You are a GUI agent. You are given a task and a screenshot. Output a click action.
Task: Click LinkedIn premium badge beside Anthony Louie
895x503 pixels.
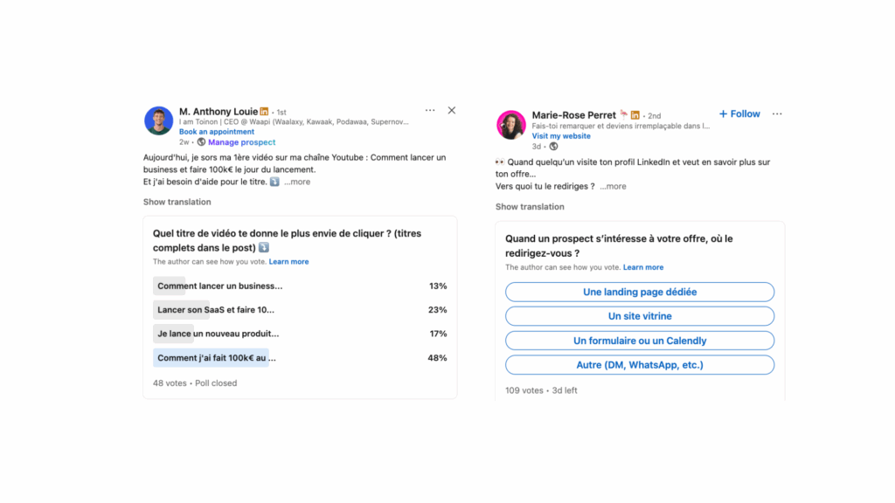pyautogui.click(x=265, y=112)
